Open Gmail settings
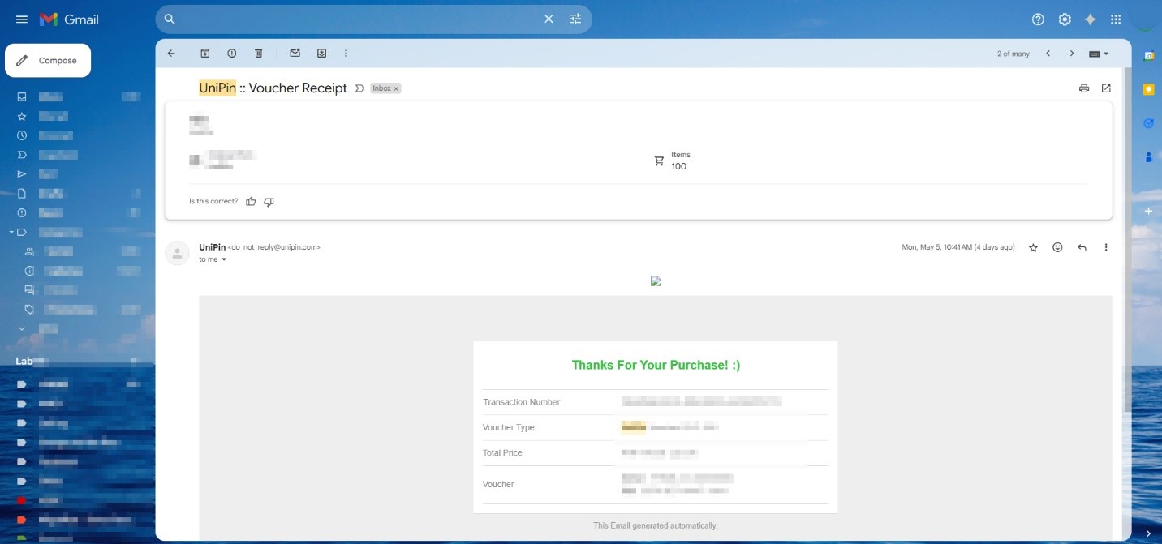This screenshot has width=1162, height=544. coord(1065,19)
